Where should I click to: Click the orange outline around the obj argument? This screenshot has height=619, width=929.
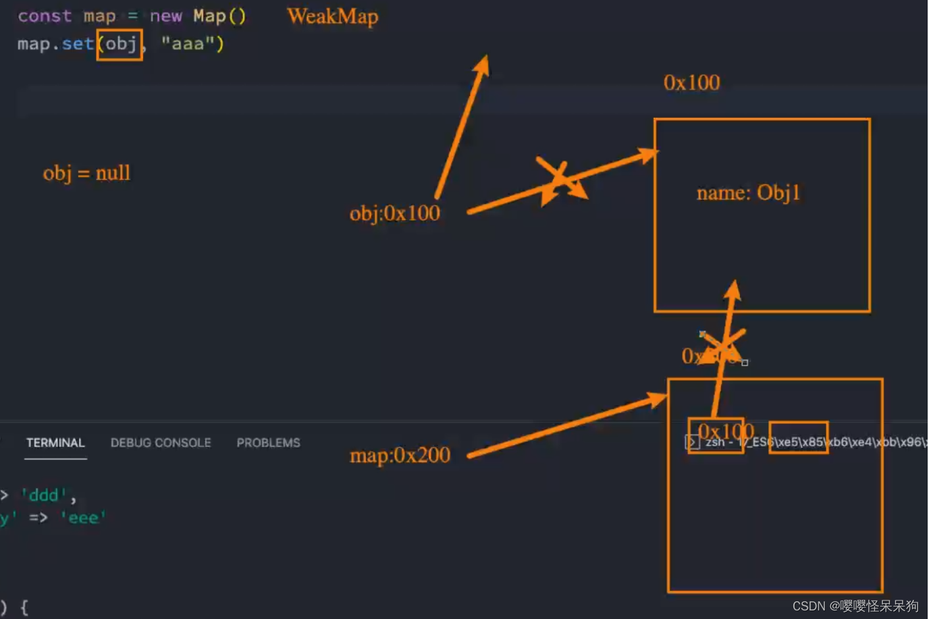(119, 45)
